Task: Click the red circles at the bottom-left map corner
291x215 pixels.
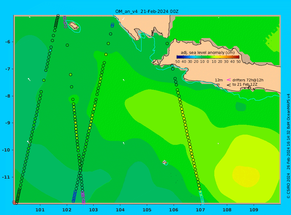Action: (x=14, y=202)
